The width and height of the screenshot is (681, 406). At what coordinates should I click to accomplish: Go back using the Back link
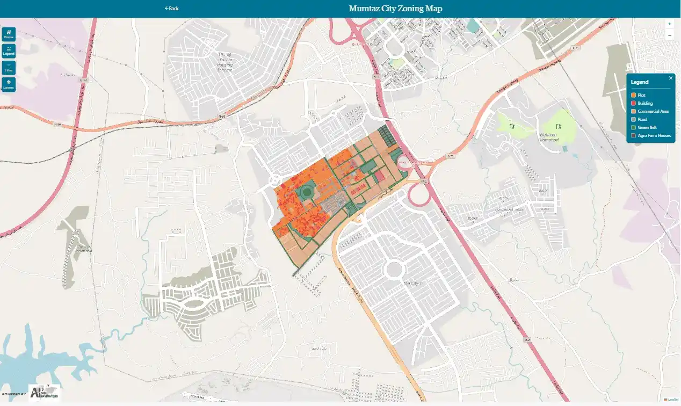tap(172, 8)
